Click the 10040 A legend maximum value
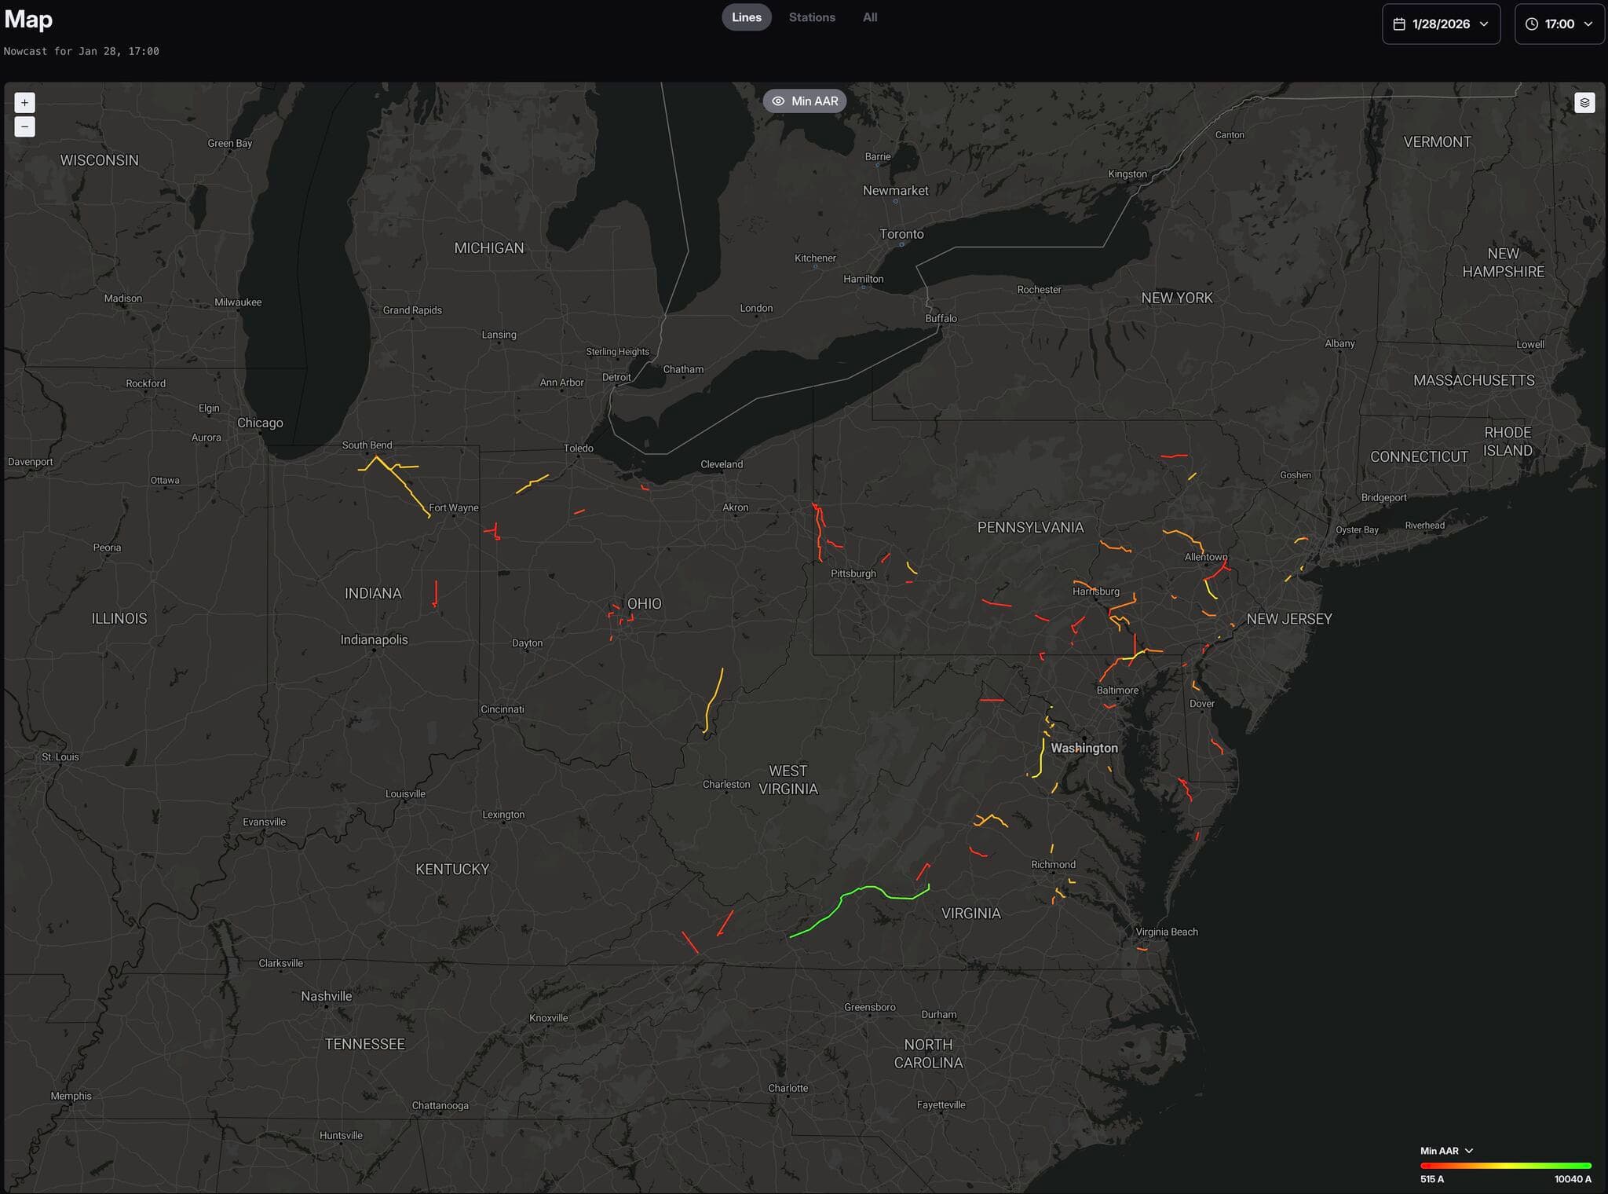 point(1573,1179)
